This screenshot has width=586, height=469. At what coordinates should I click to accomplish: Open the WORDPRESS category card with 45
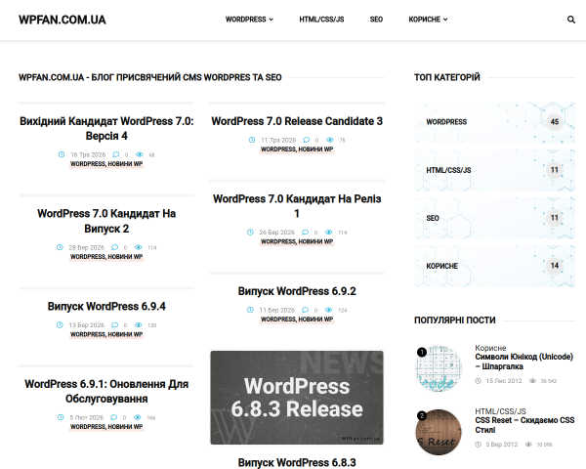(494, 122)
